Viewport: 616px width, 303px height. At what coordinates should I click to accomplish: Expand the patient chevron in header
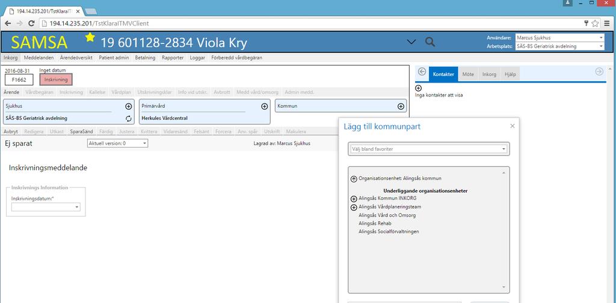[411, 42]
